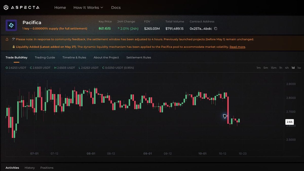
Task: Click the 2.65 current price label on the axis
Action: (x=289, y=122)
